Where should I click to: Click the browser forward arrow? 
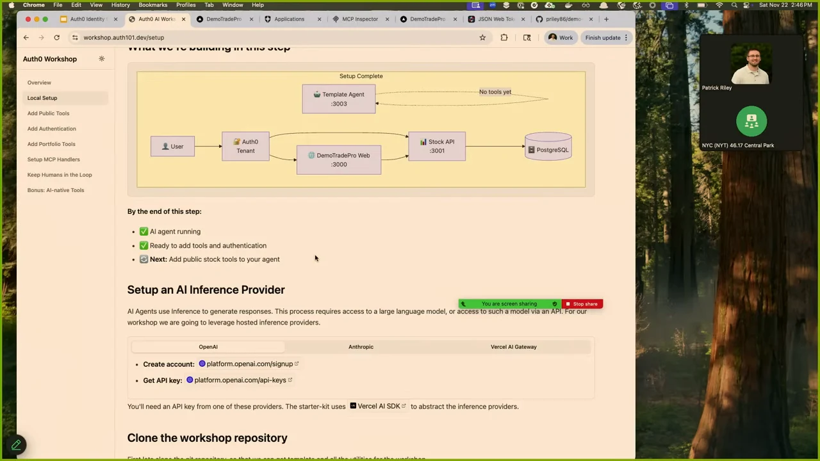tap(41, 38)
